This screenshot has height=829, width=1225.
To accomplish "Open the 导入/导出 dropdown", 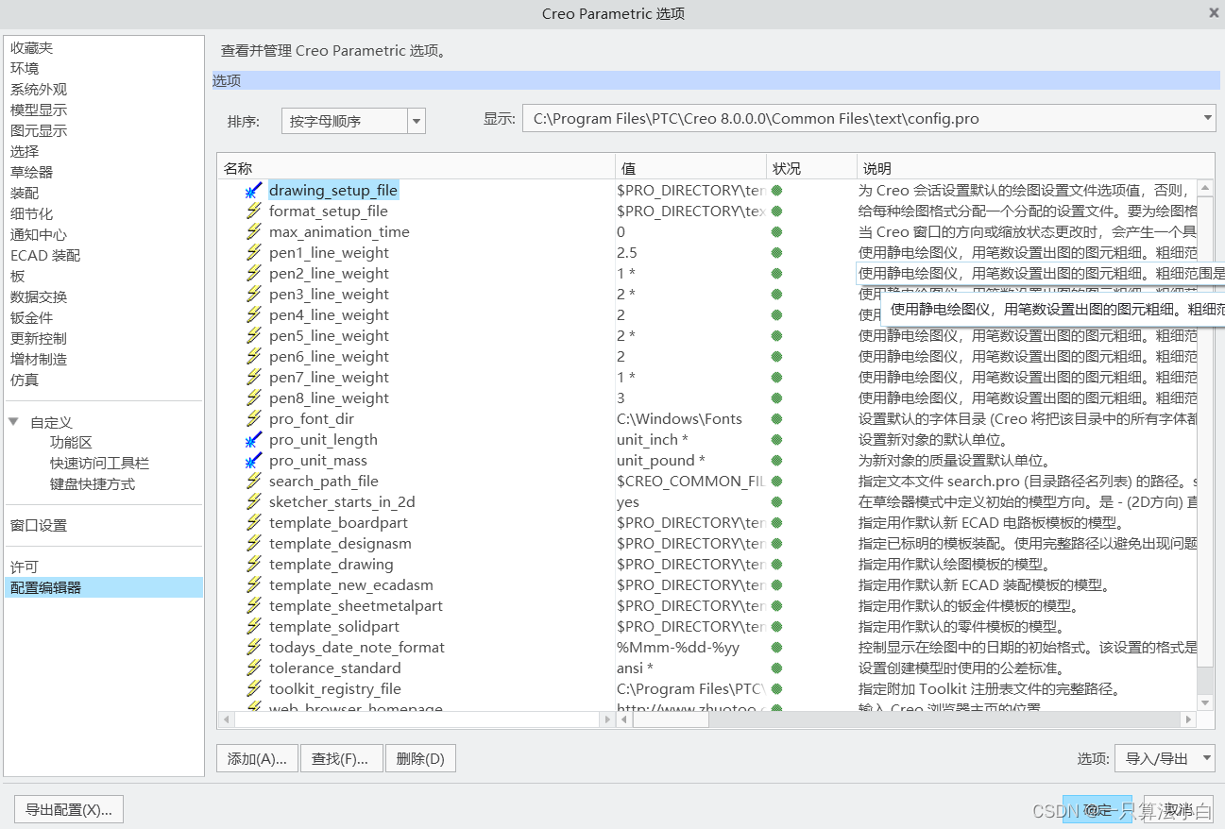I will 1206,758.
